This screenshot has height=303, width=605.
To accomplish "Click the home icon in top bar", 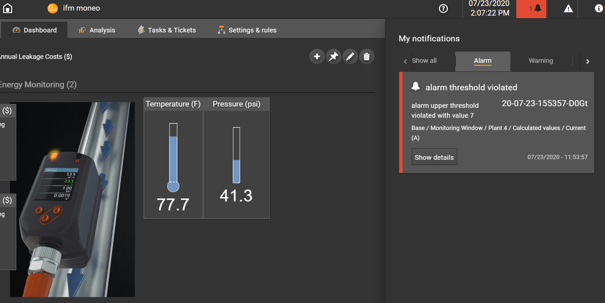I will click(x=8, y=8).
